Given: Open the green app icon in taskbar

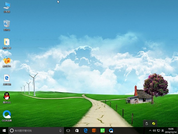Looking at the screenshot, I should [x=102, y=131].
